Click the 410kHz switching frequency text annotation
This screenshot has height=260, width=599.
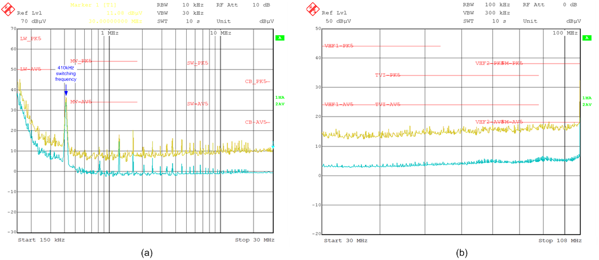pos(66,73)
